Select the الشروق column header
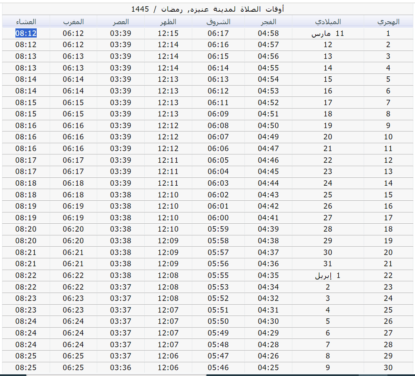The width and height of the screenshot is (415, 376). click(219, 22)
